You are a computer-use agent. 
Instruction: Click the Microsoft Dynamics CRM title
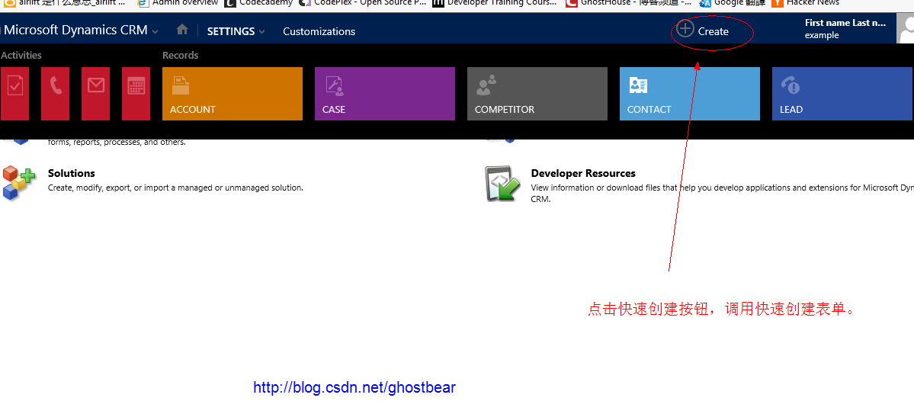(x=75, y=30)
